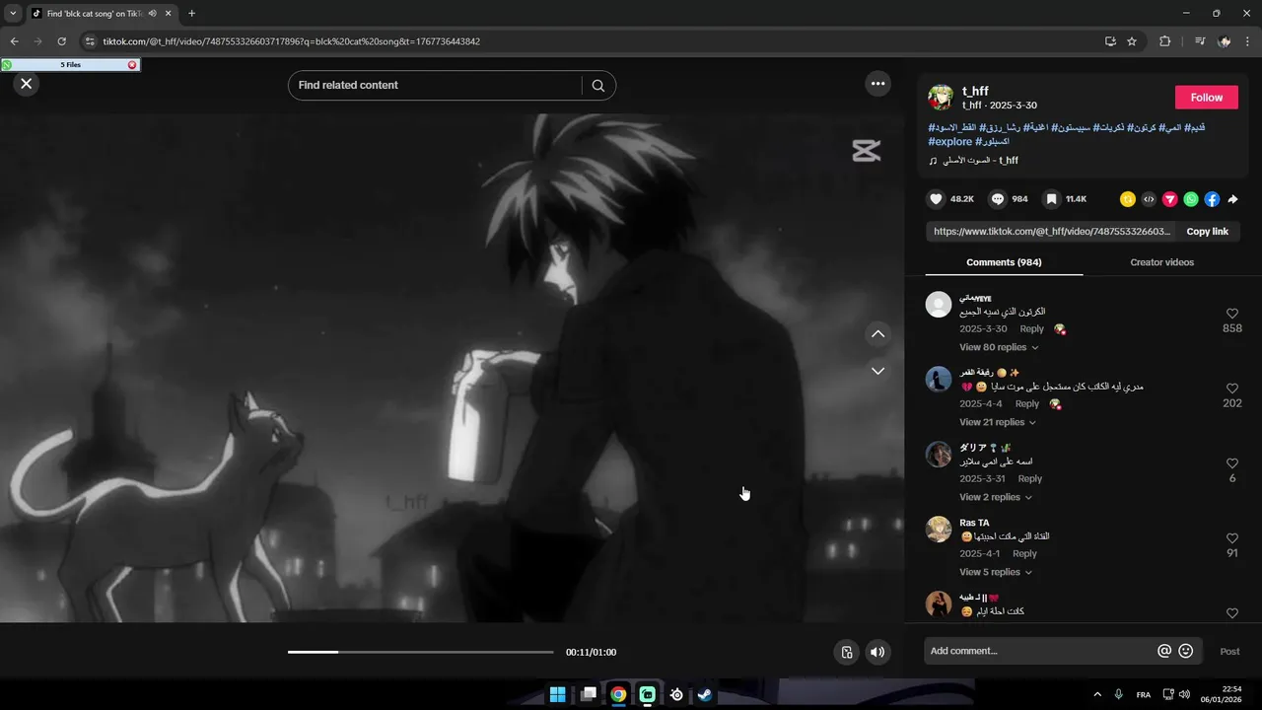Close the TikTok video viewer
This screenshot has height=710, width=1262.
[27, 84]
